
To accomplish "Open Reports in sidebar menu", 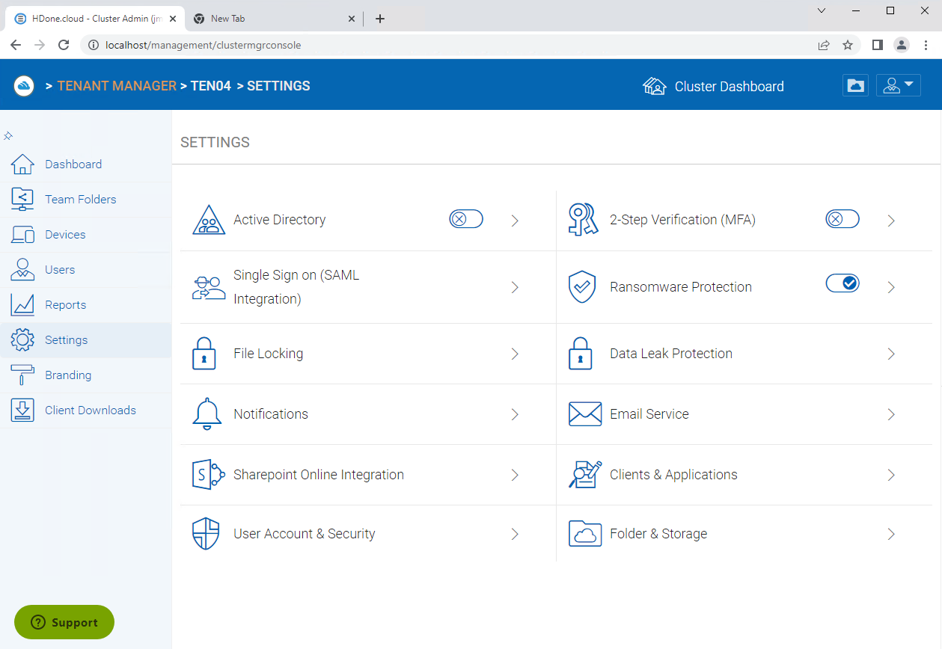I will (66, 305).
